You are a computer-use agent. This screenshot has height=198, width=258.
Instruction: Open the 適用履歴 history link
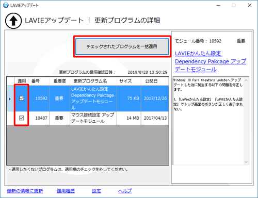tap(66, 191)
